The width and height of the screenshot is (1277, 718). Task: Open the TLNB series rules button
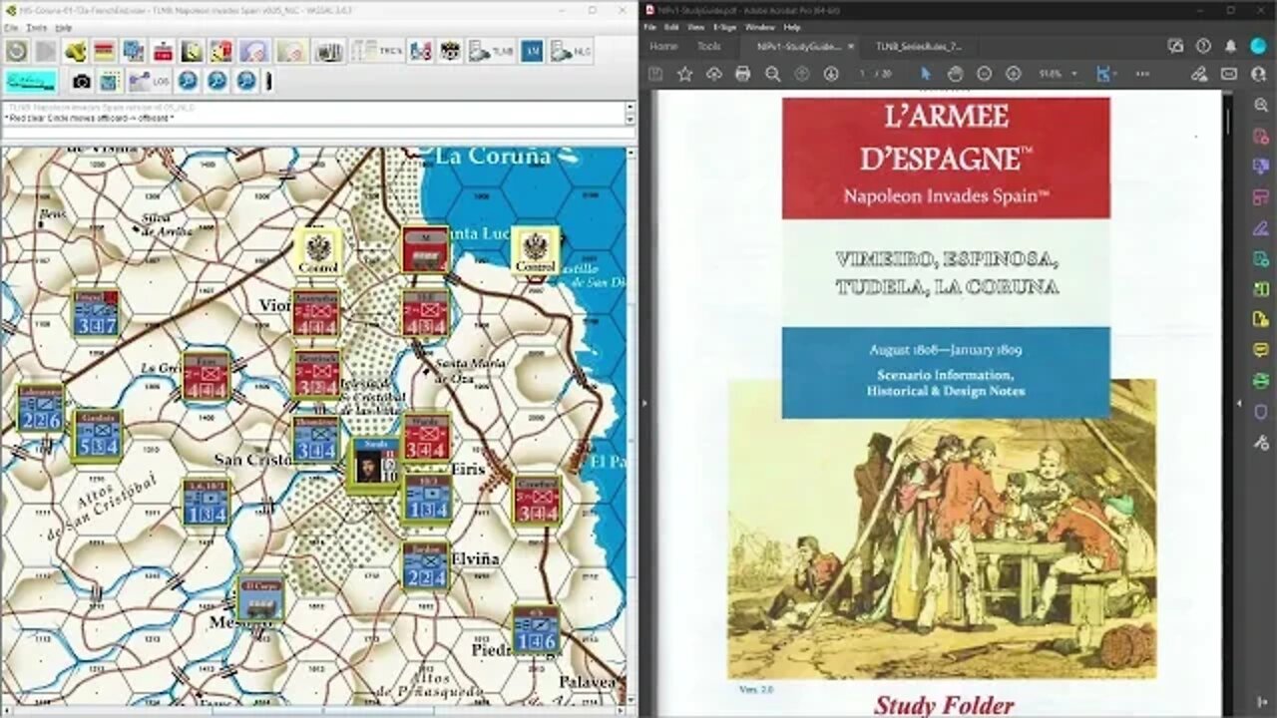tap(491, 51)
